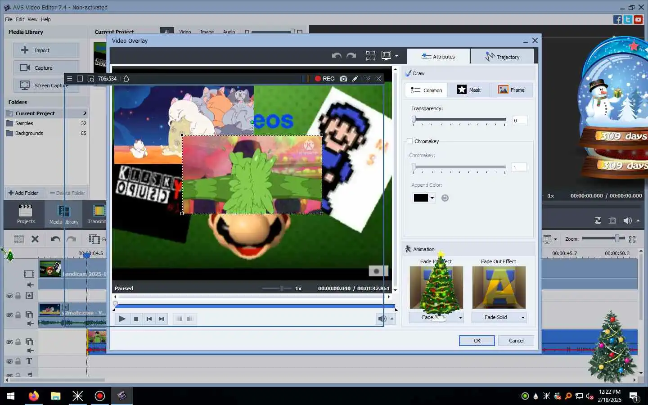The height and width of the screenshot is (405, 648).
Task: Start recording with the Bandicam REC button
Action: (324, 78)
